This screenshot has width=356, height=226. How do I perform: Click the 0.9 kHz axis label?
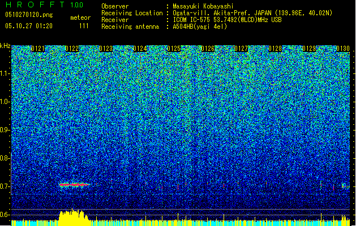[5, 130]
